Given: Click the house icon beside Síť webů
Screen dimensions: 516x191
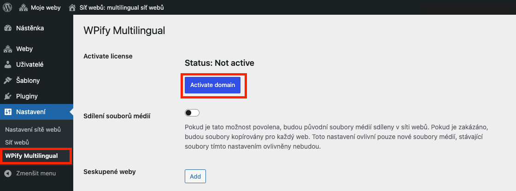Looking at the screenshot, I should click(x=72, y=7).
